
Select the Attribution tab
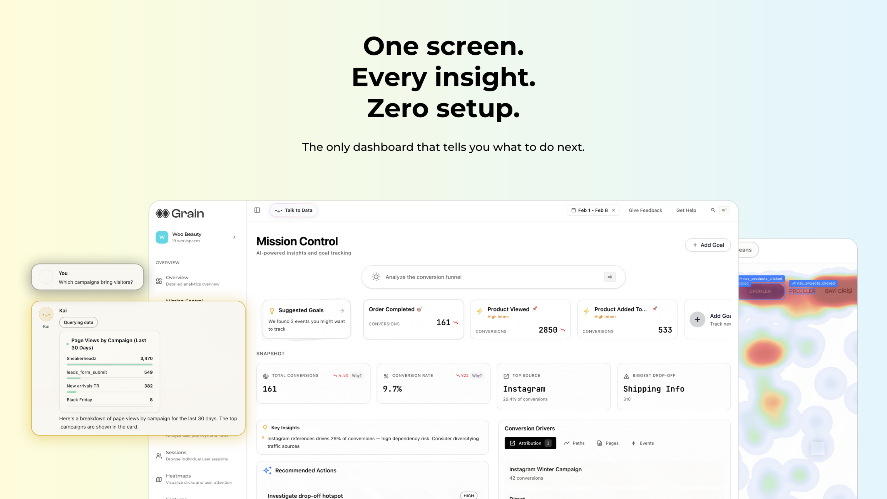530,443
